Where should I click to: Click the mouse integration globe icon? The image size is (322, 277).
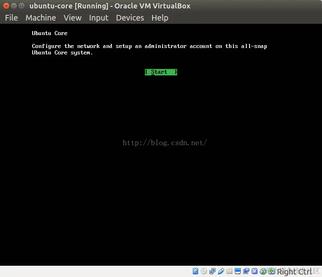263,271
